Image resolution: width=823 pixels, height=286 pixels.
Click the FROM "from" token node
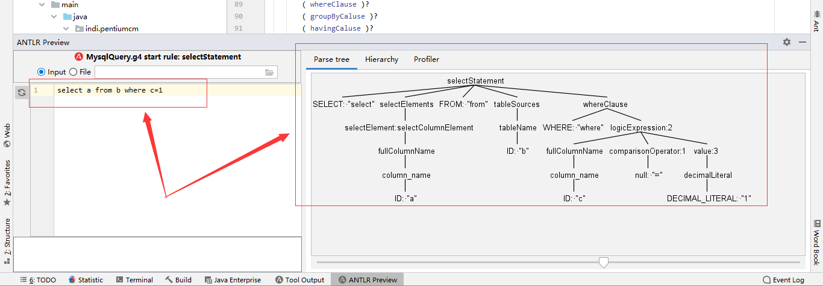coord(463,104)
